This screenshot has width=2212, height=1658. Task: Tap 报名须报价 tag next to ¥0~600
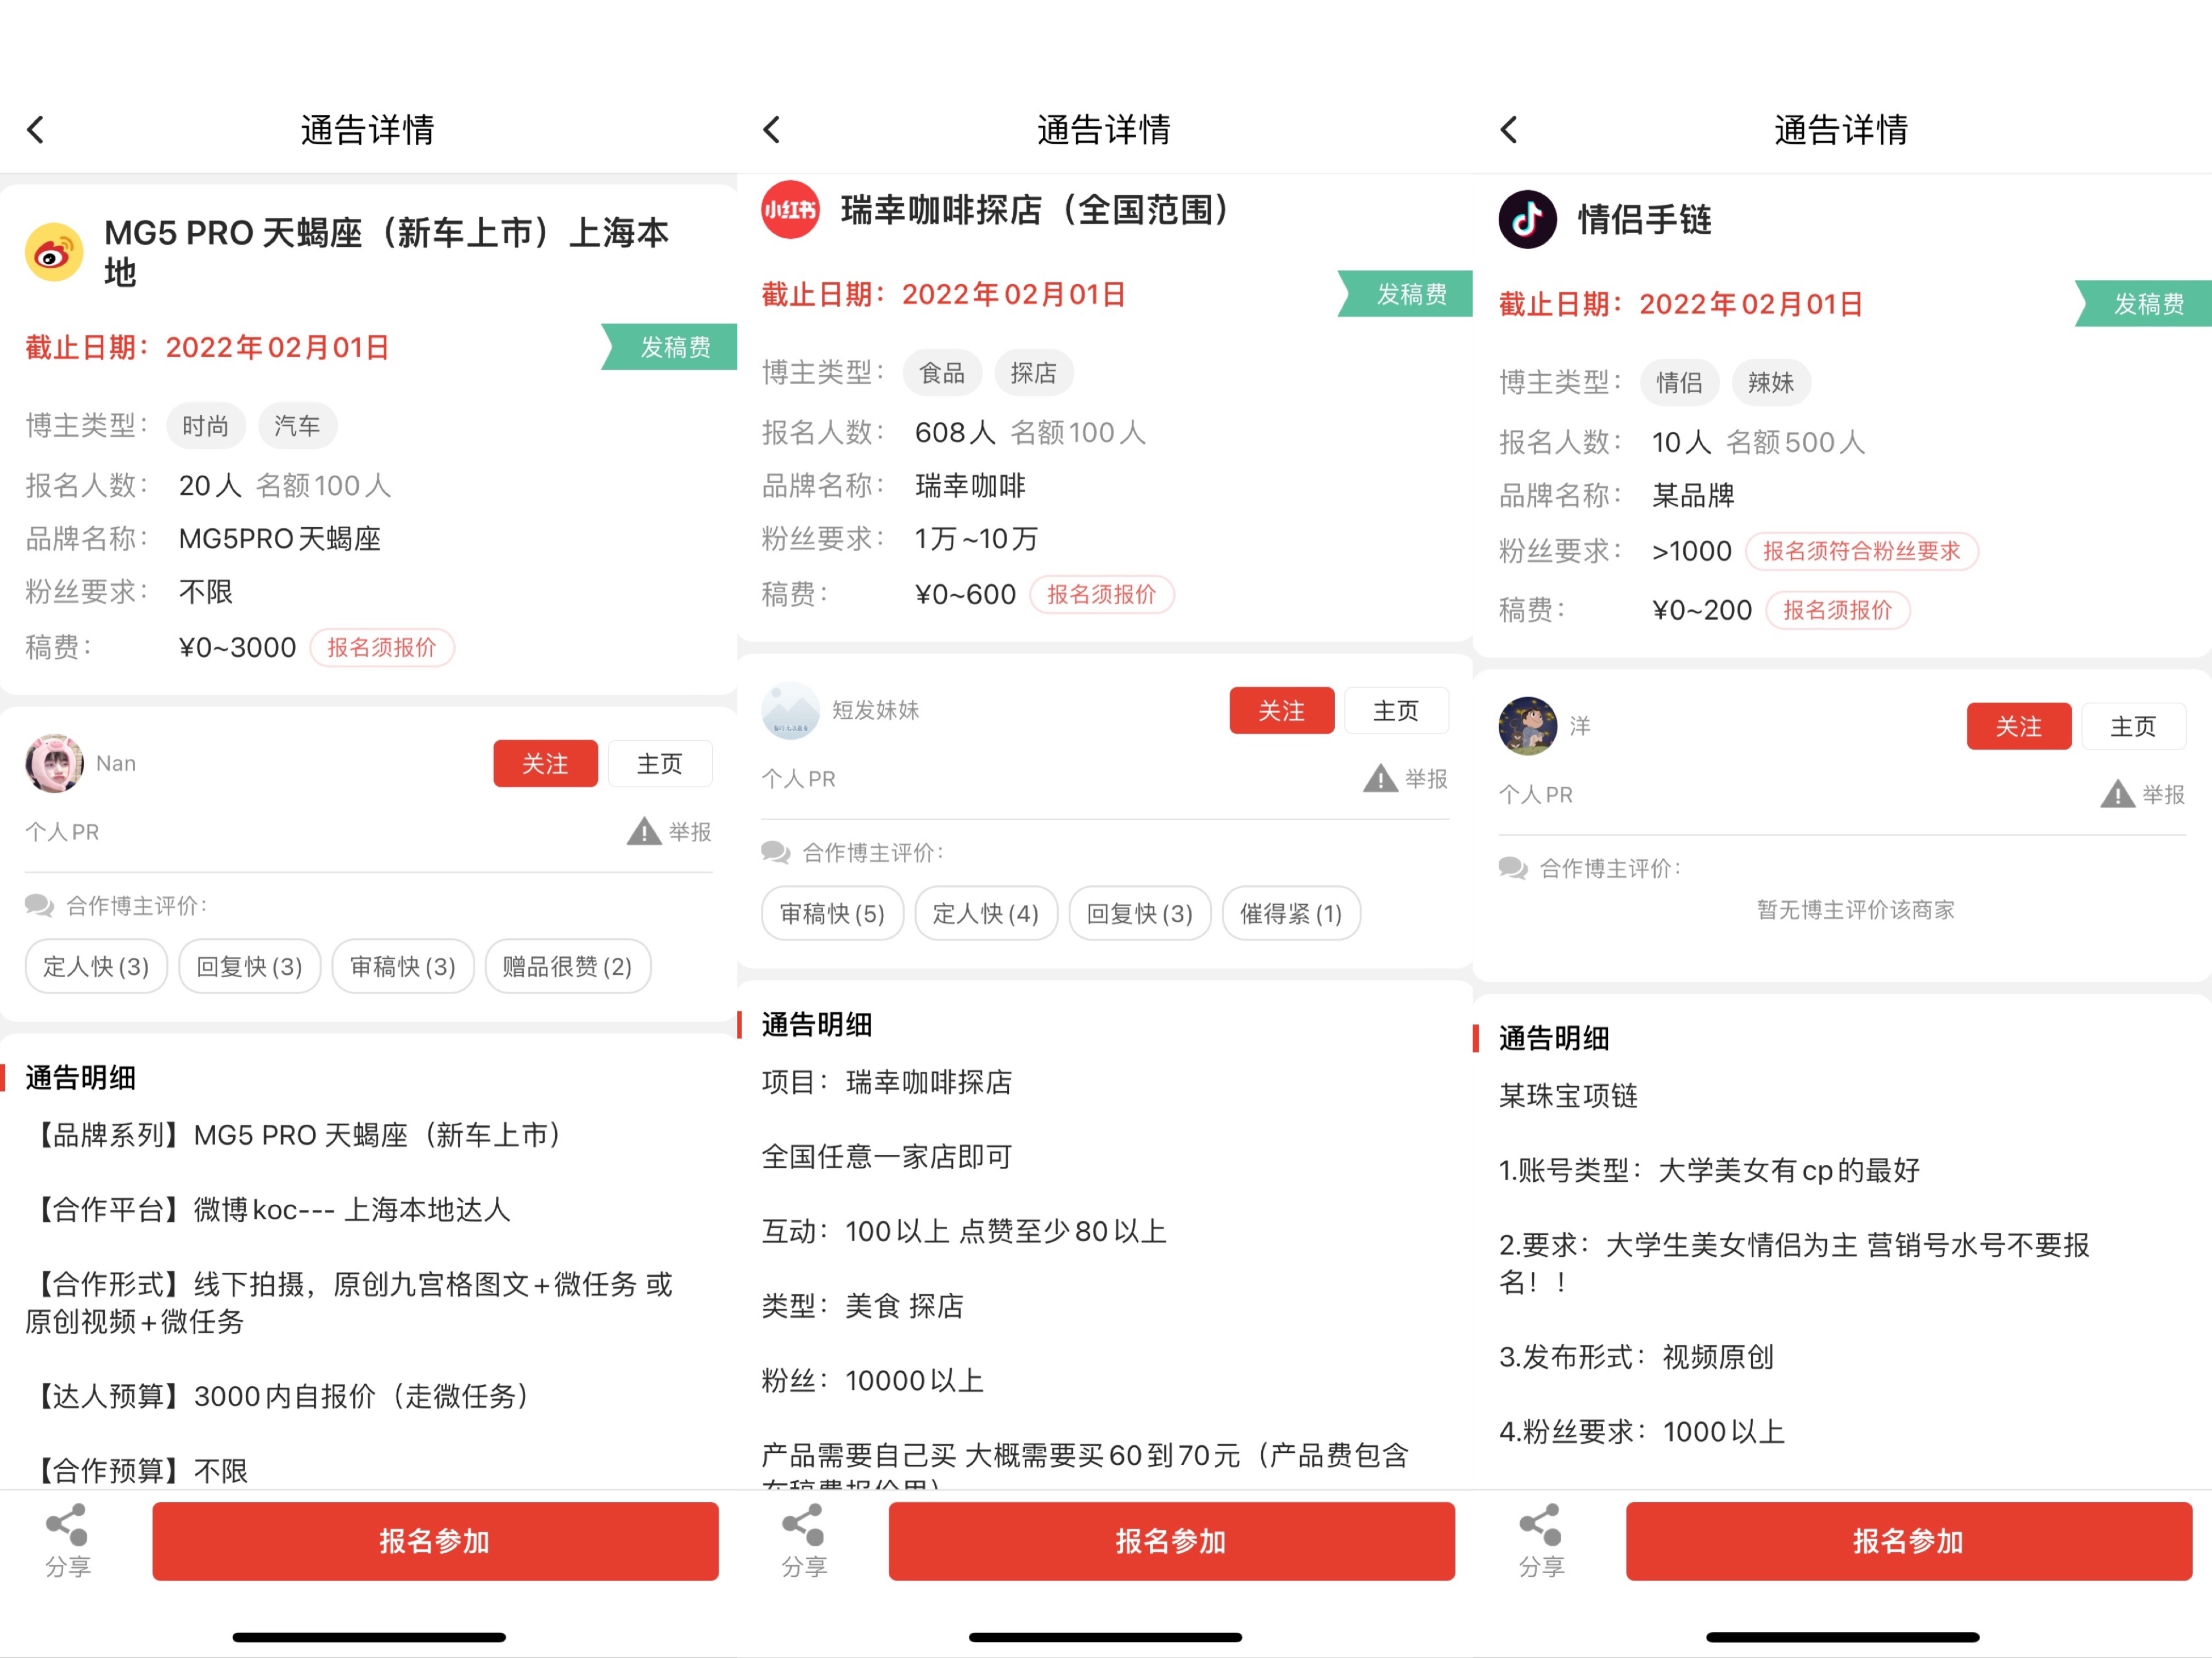pyautogui.click(x=1102, y=595)
